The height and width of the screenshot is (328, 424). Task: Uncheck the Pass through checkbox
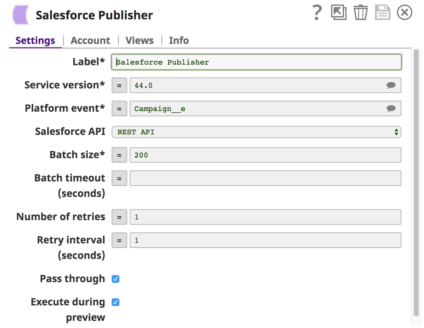point(116,279)
